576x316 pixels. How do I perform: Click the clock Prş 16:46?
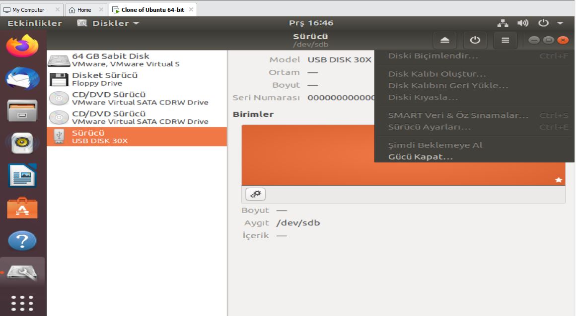point(311,23)
